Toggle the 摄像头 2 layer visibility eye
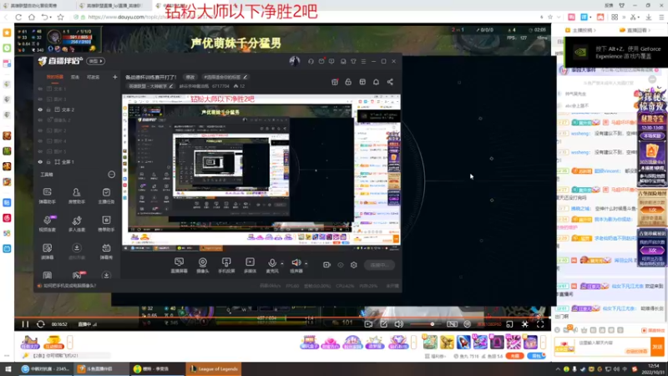Viewport: 668px width, 376px height. (40, 120)
